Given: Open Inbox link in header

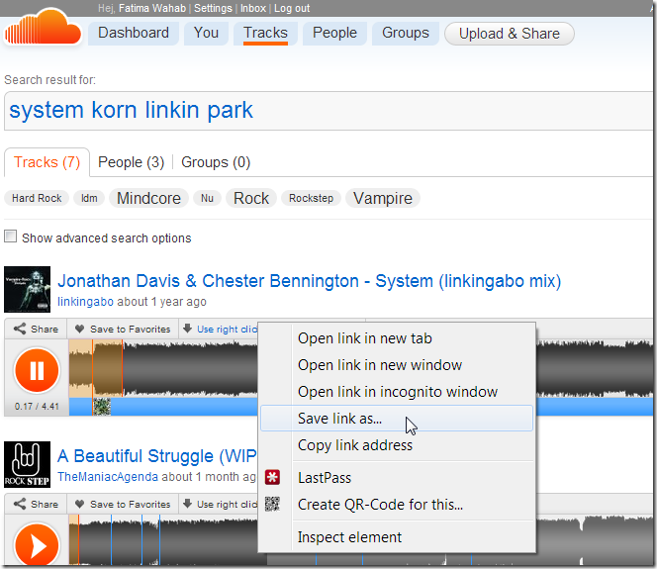Looking at the screenshot, I should [253, 8].
